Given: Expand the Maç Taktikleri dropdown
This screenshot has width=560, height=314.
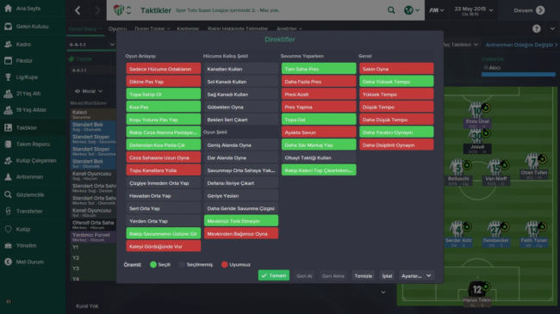Looking at the screenshot, I should 461,45.
